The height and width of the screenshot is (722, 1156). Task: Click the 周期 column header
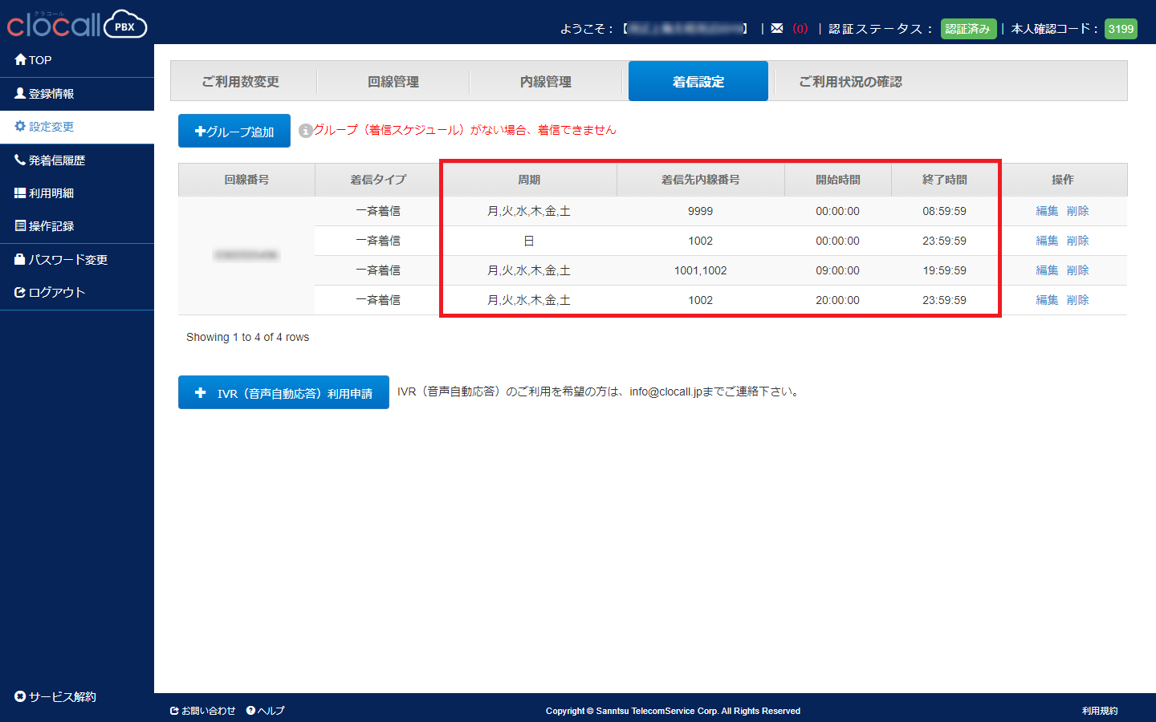click(529, 180)
